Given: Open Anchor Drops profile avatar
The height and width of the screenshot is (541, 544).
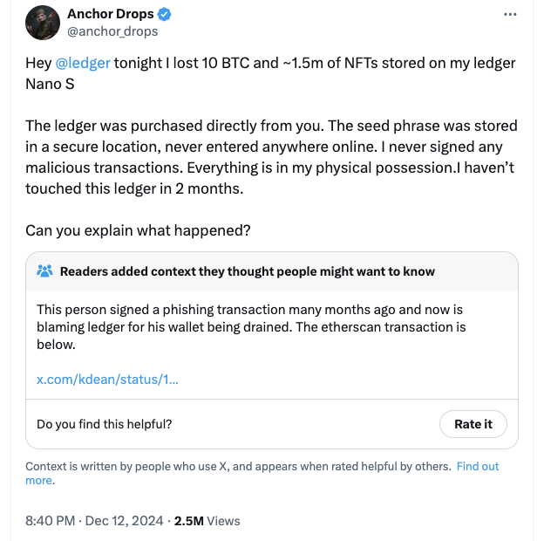Looking at the screenshot, I should [43, 23].
